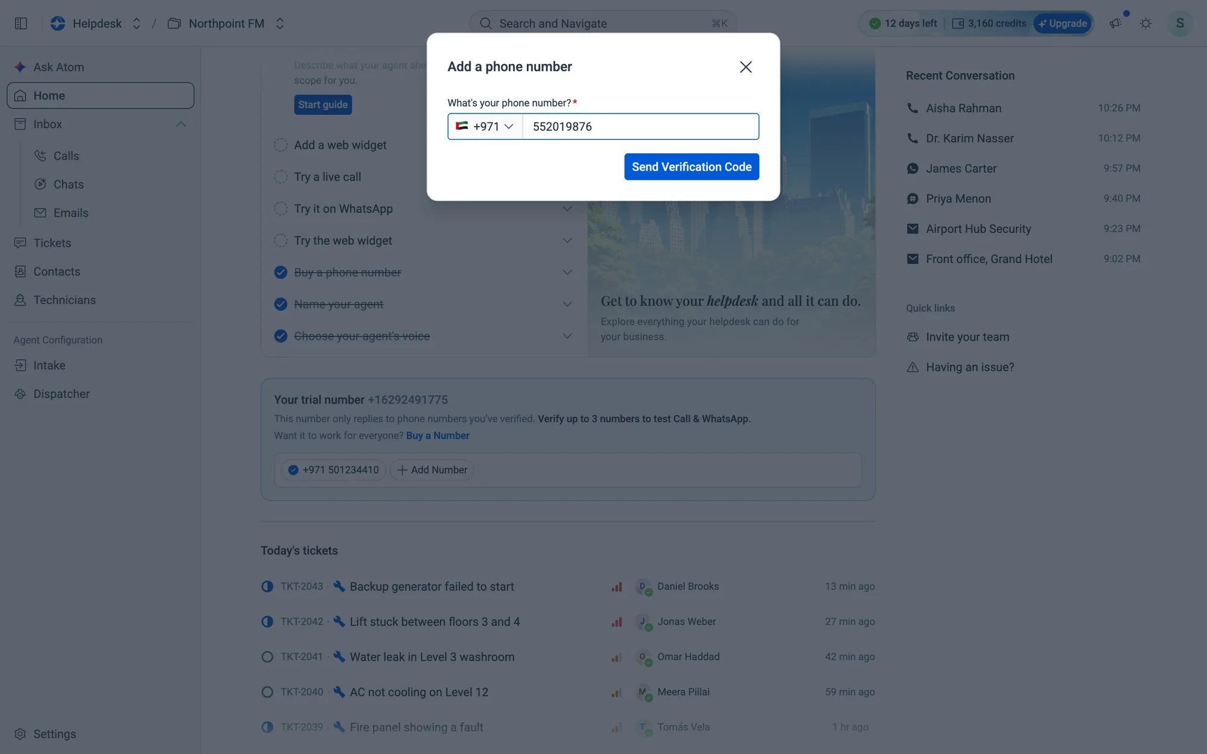Screen dimensions: 1207x754
Task: Toggle Name your agent completed check
Action: [x=281, y=304]
